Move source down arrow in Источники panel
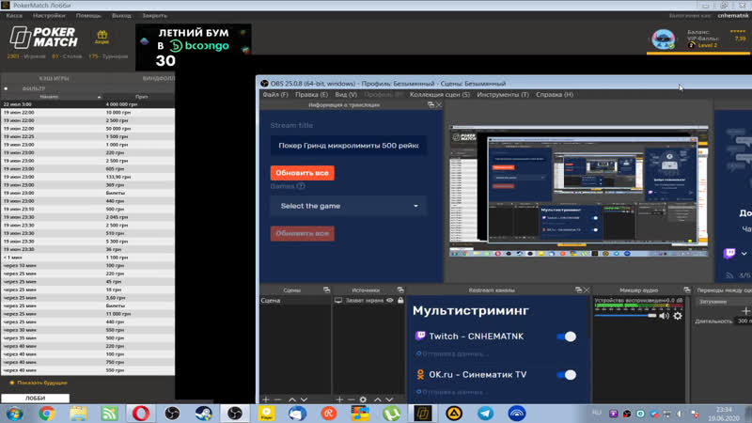The width and height of the screenshot is (752, 423). pos(389,399)
